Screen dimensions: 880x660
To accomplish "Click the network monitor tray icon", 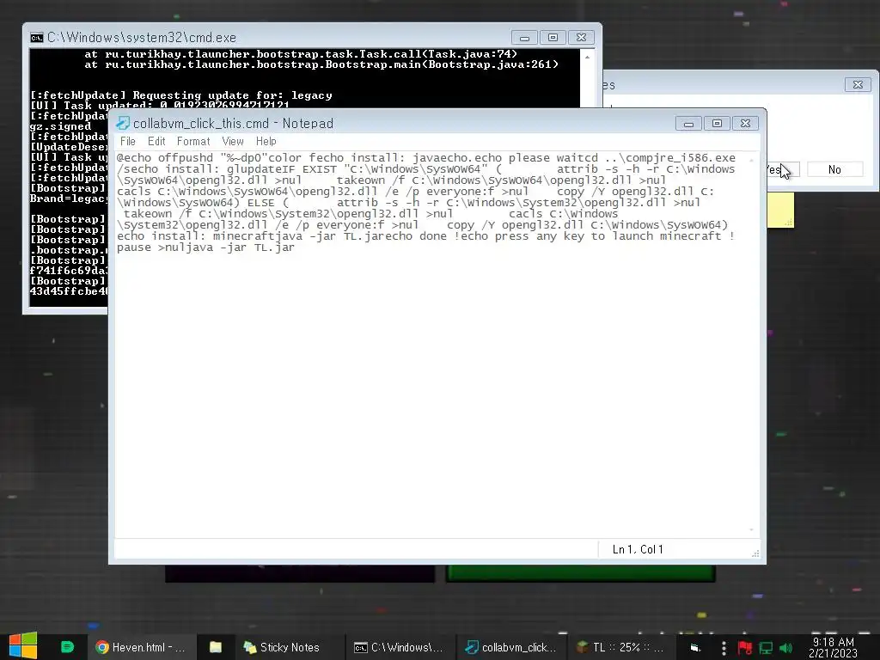I will (766, 648).
